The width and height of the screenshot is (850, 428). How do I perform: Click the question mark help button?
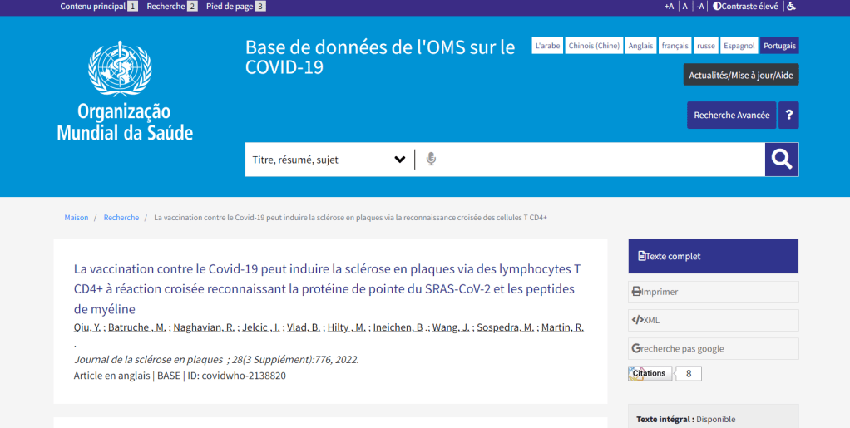click(788, 116)
